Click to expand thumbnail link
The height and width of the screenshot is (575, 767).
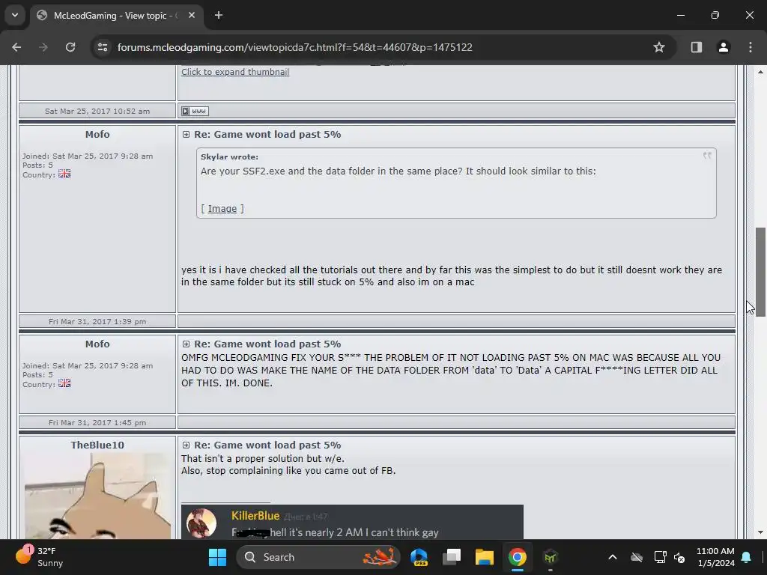tap(235, 72)
